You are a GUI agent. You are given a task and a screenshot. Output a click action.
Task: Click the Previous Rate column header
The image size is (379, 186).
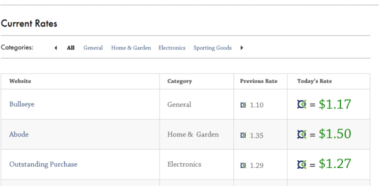(x=258, y=81)
